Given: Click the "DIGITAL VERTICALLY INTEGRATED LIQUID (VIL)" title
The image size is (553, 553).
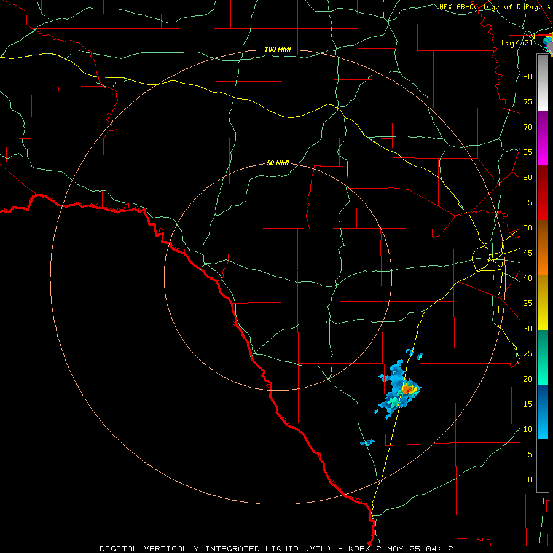Looking at the screenshot, I should [216, 549].
